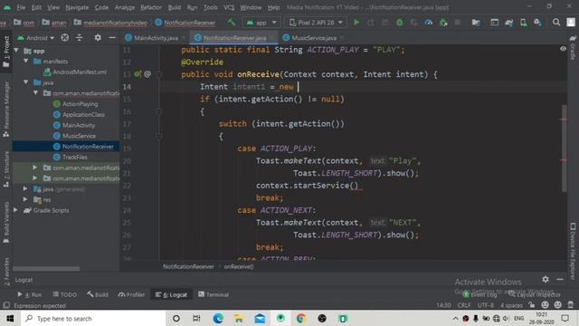Click the editor vertical scrollbar
This screenshot has width=579, height=326.
click(564, 148)
